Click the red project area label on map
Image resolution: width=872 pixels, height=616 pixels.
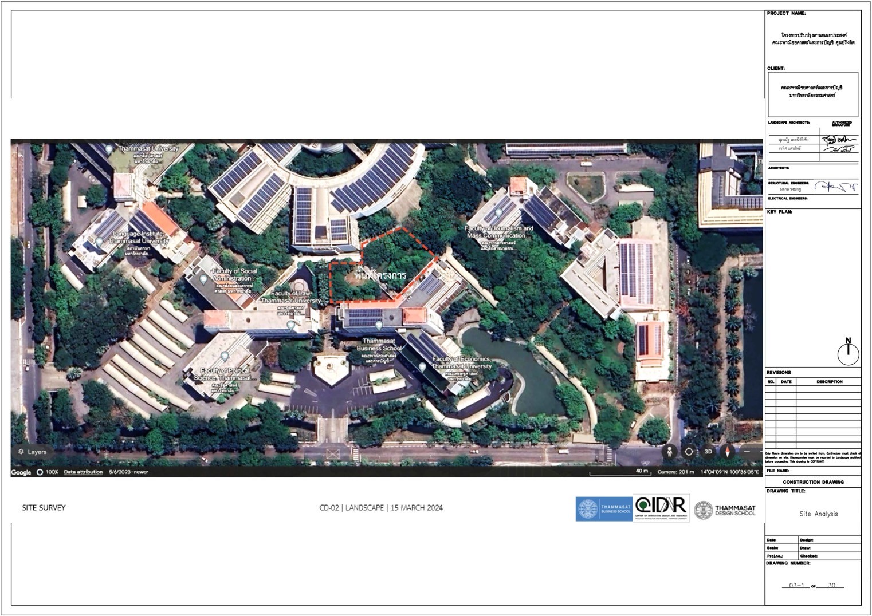pyautogui.click(x=380, y=275)
